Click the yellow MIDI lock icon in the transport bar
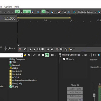This screenshot has height=101, width=101. [70, 49]
